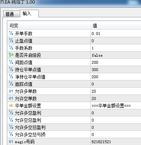This screenshot has width=141, height=145.
Task: Click the 间距点值 parameter name
Action: 24,62
